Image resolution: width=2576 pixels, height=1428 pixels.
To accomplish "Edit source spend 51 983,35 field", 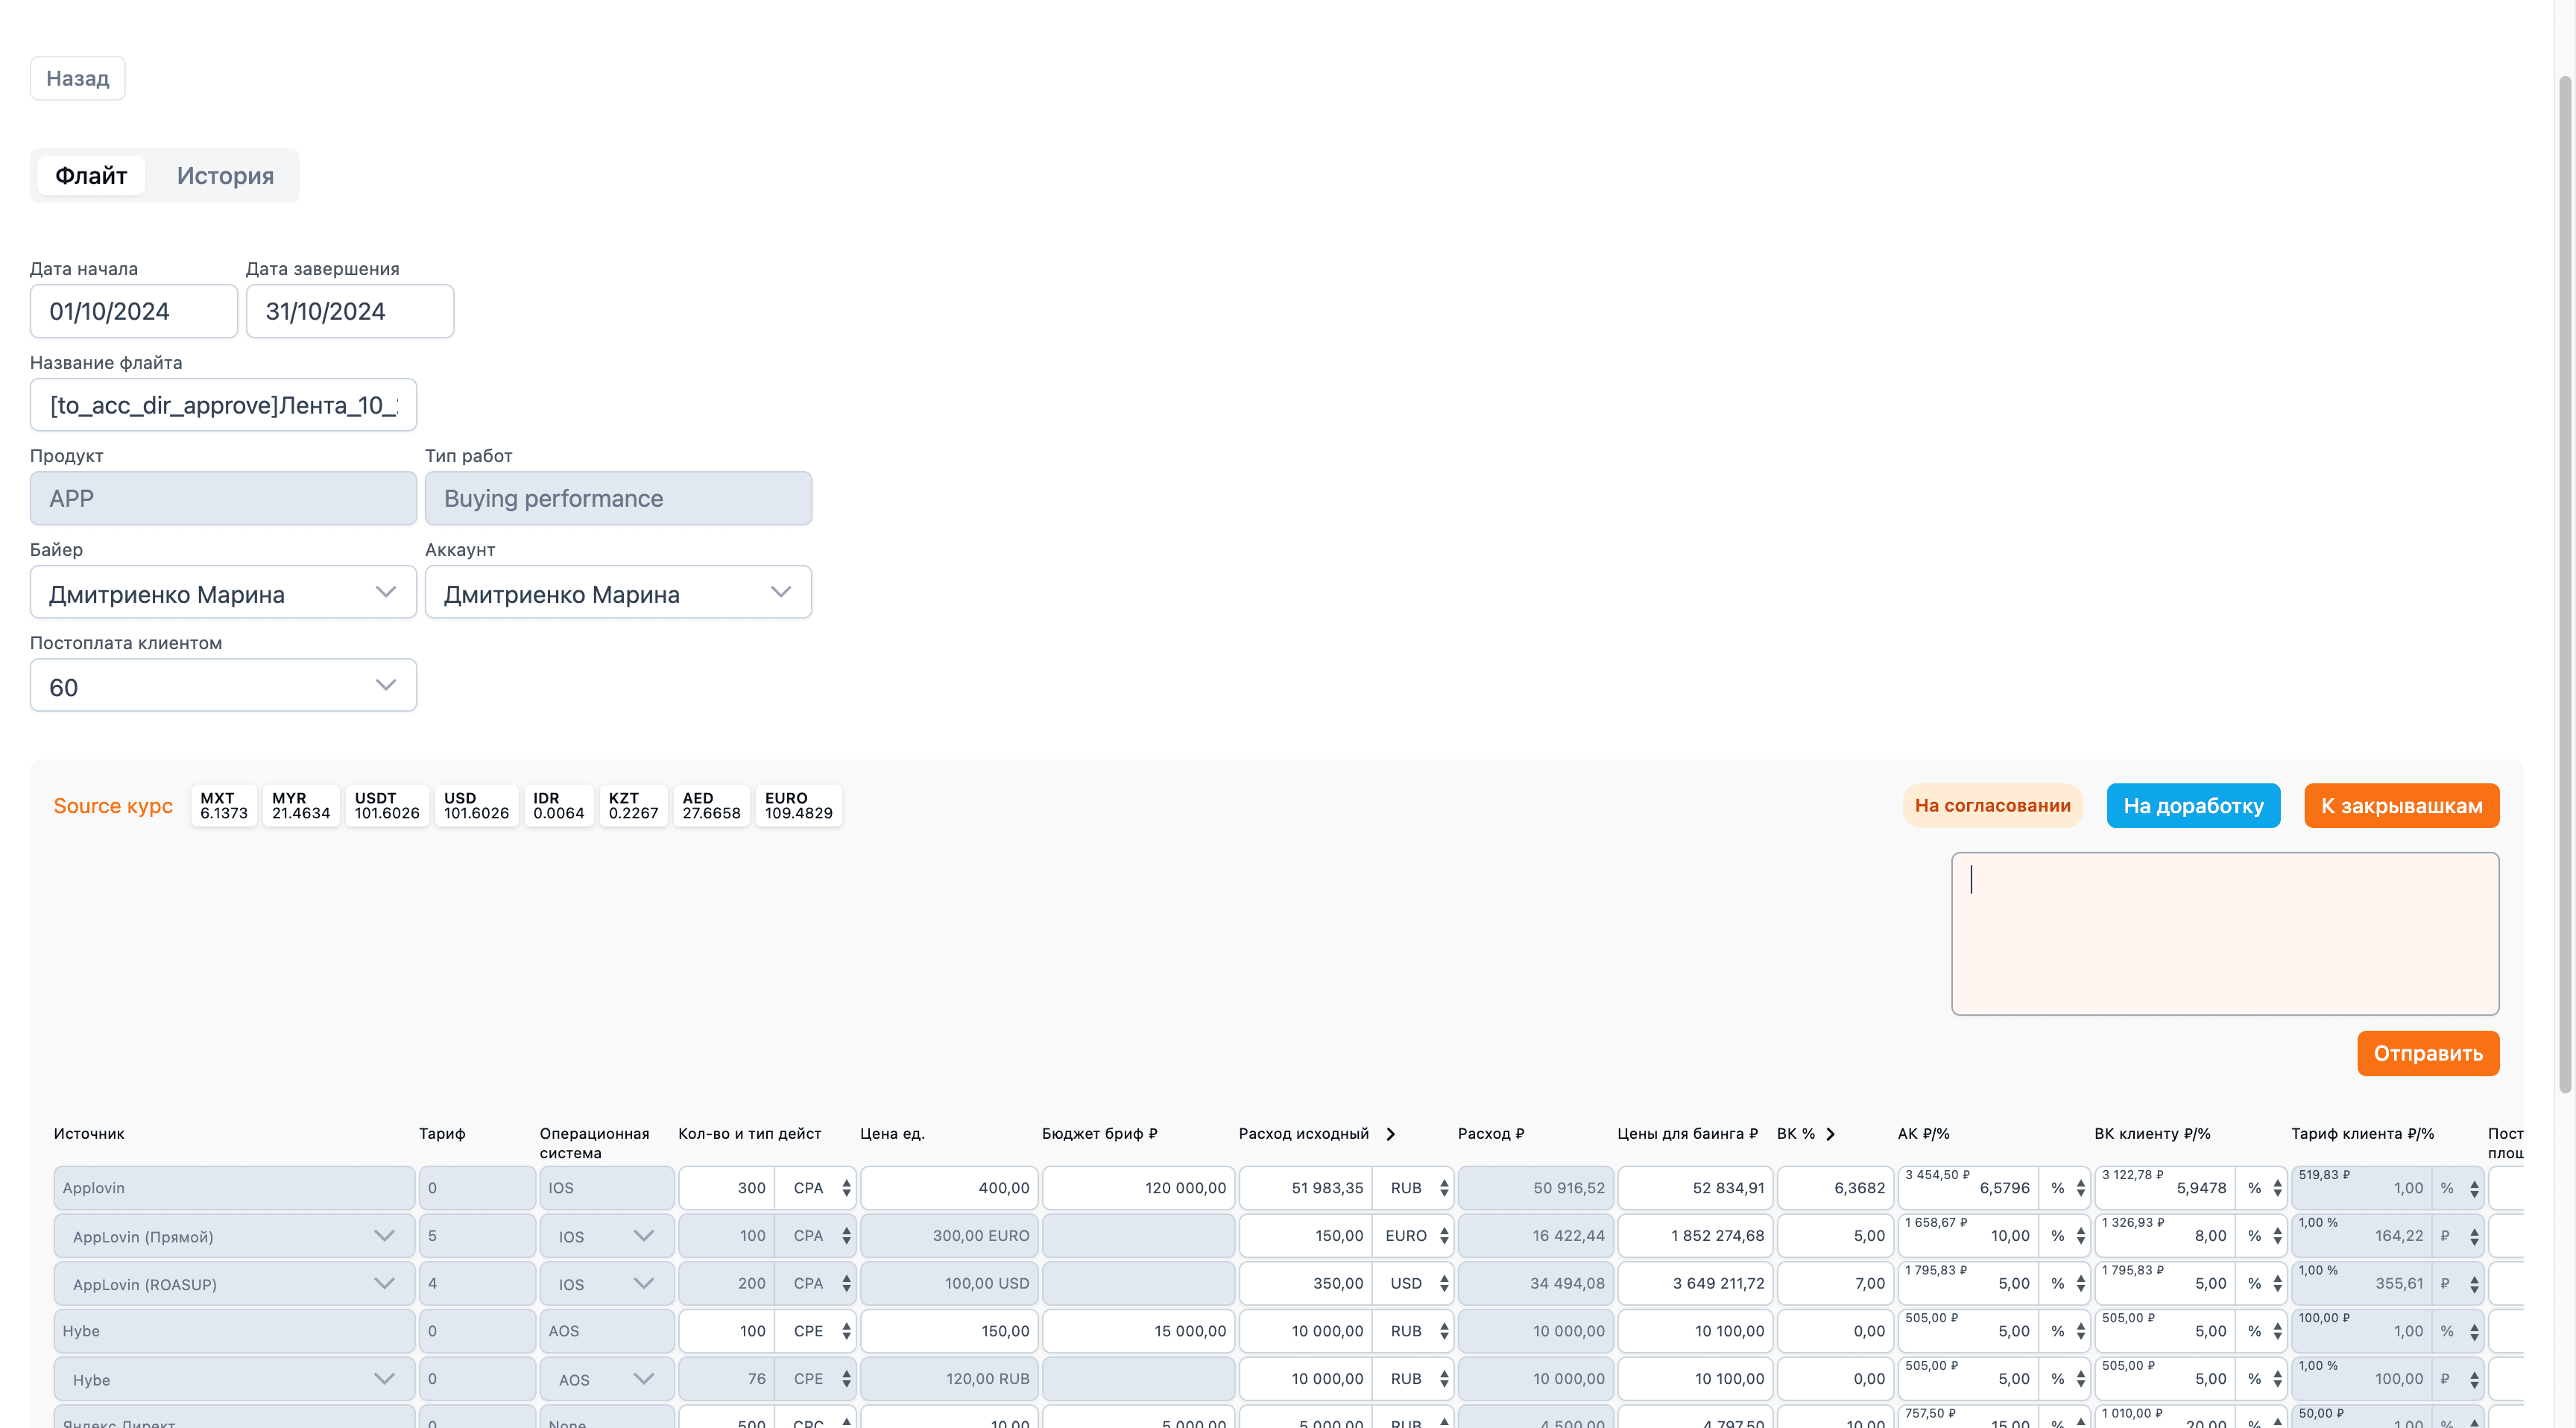I will [x=1306, y=1188].
